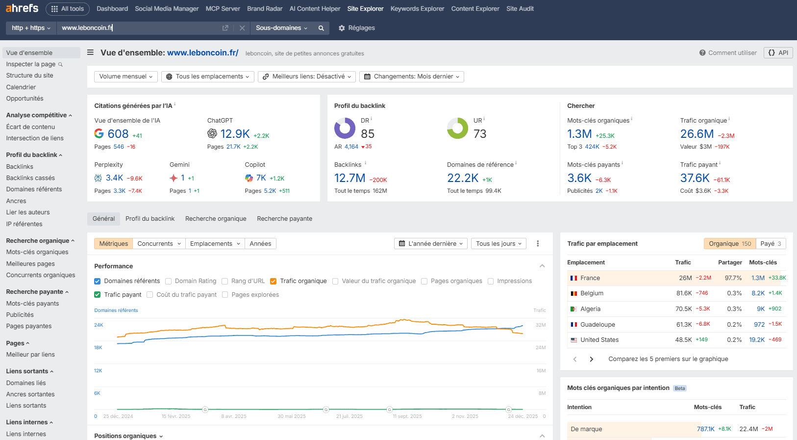
Task: Open Changements: Mois dernier dropdown
Action: (412, 77)
